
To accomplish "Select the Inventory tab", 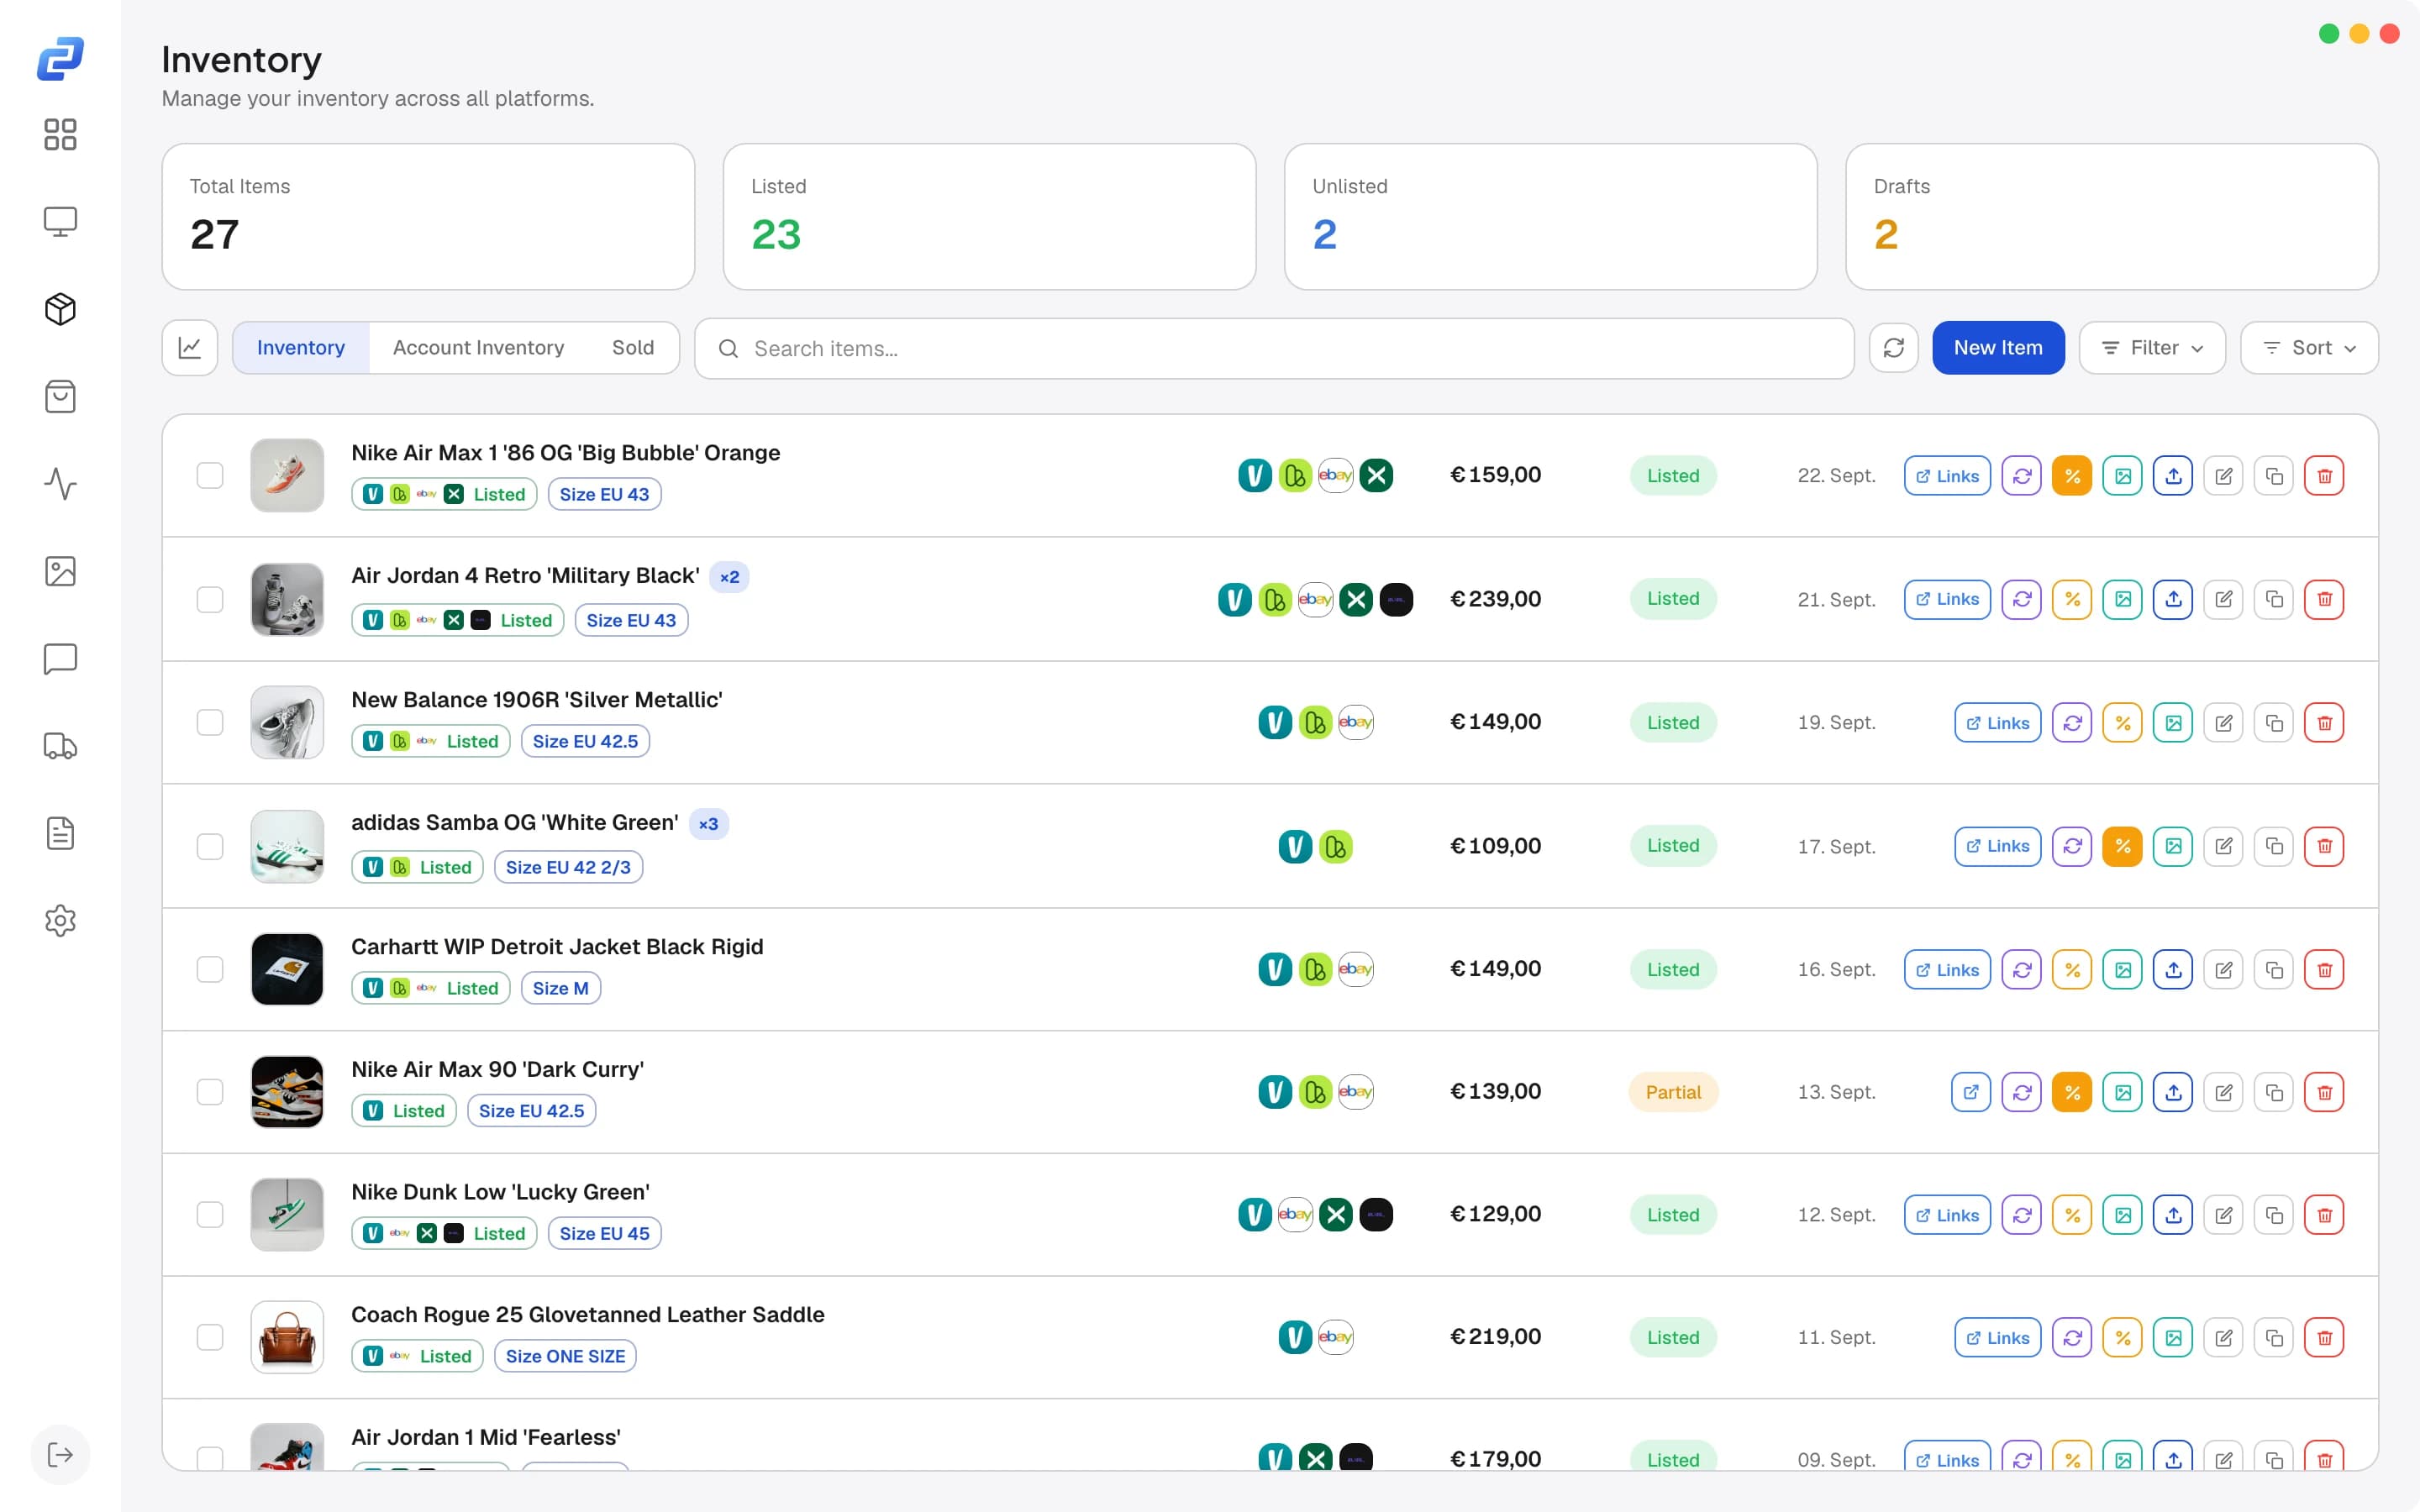I will tap(301, 348).
